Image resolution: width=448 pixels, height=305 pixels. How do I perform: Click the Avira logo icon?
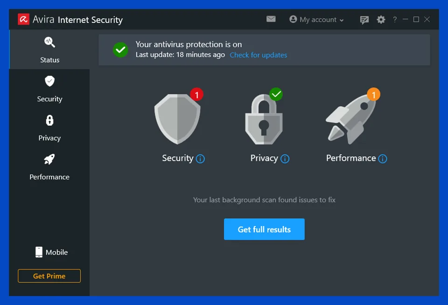coord(23,19)
